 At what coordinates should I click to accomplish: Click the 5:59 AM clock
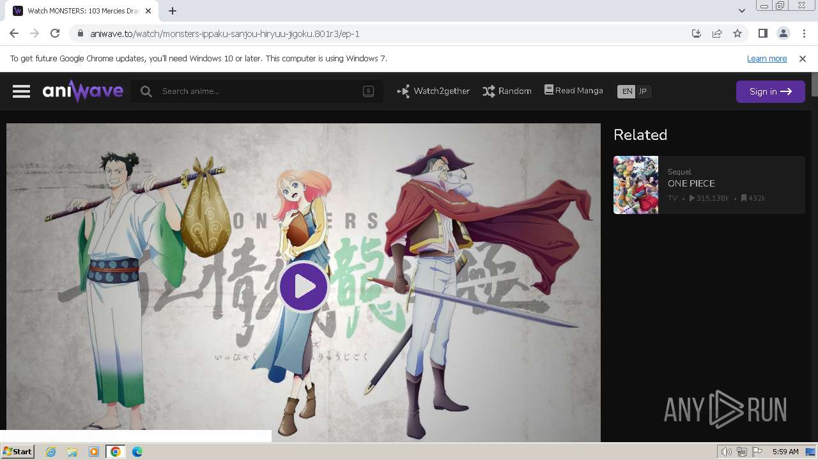coord(785,452)
